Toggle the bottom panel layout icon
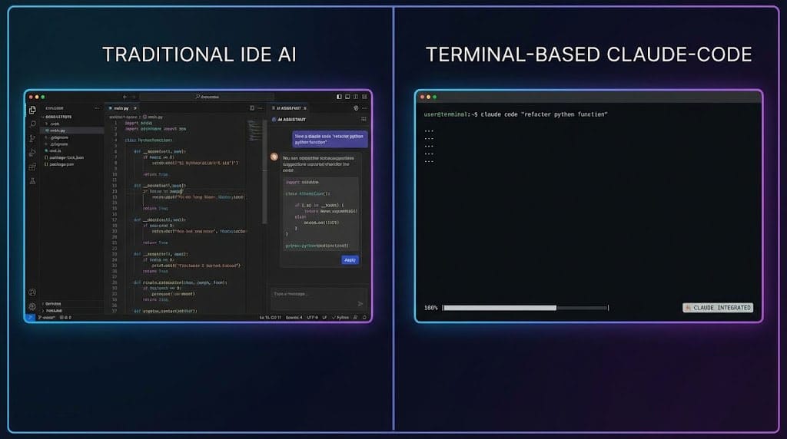Image resolution: width=787 pixels, height=439 pixels. click(347, 97)
